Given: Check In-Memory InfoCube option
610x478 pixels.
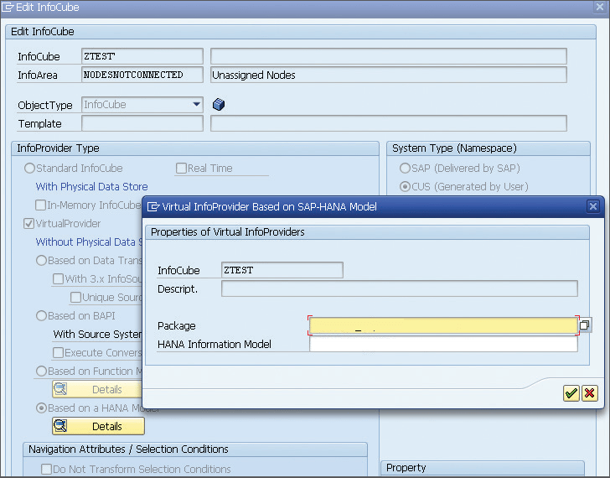Looking at the screenshot, I should pos(41,205).
